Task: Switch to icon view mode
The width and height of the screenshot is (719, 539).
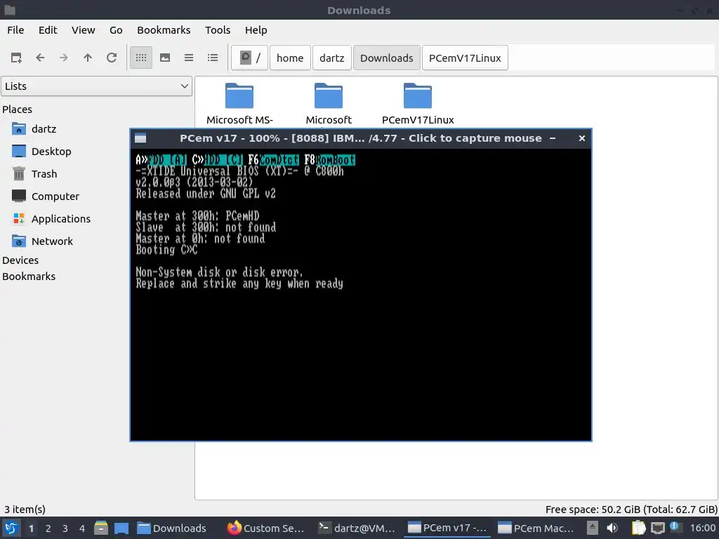Action: 141,58
